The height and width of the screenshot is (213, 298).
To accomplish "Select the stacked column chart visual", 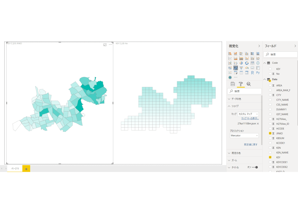I will tap(235, 54).
